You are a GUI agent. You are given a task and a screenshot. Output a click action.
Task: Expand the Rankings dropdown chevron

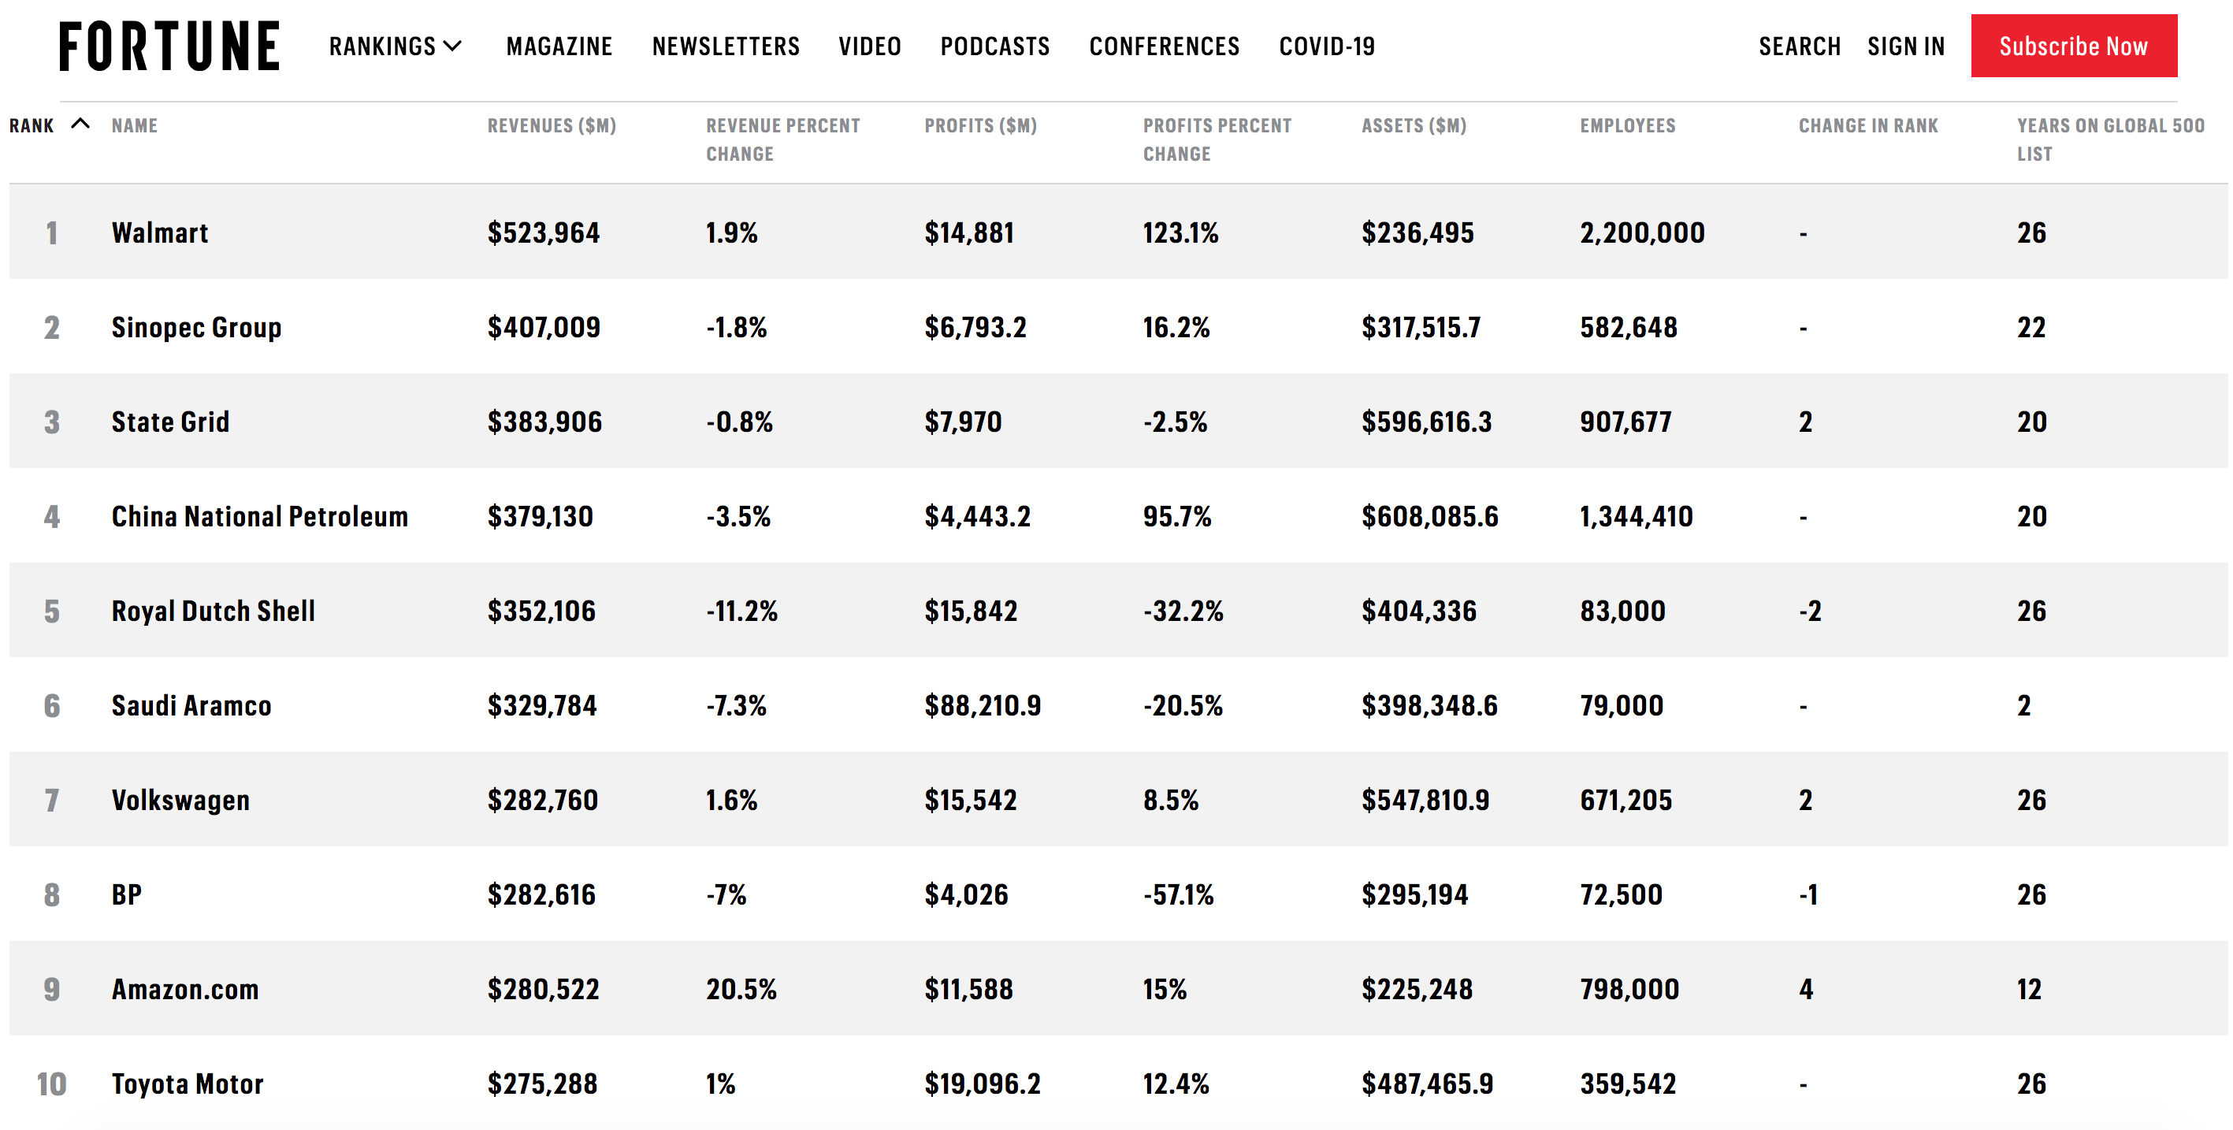point(452,46)
